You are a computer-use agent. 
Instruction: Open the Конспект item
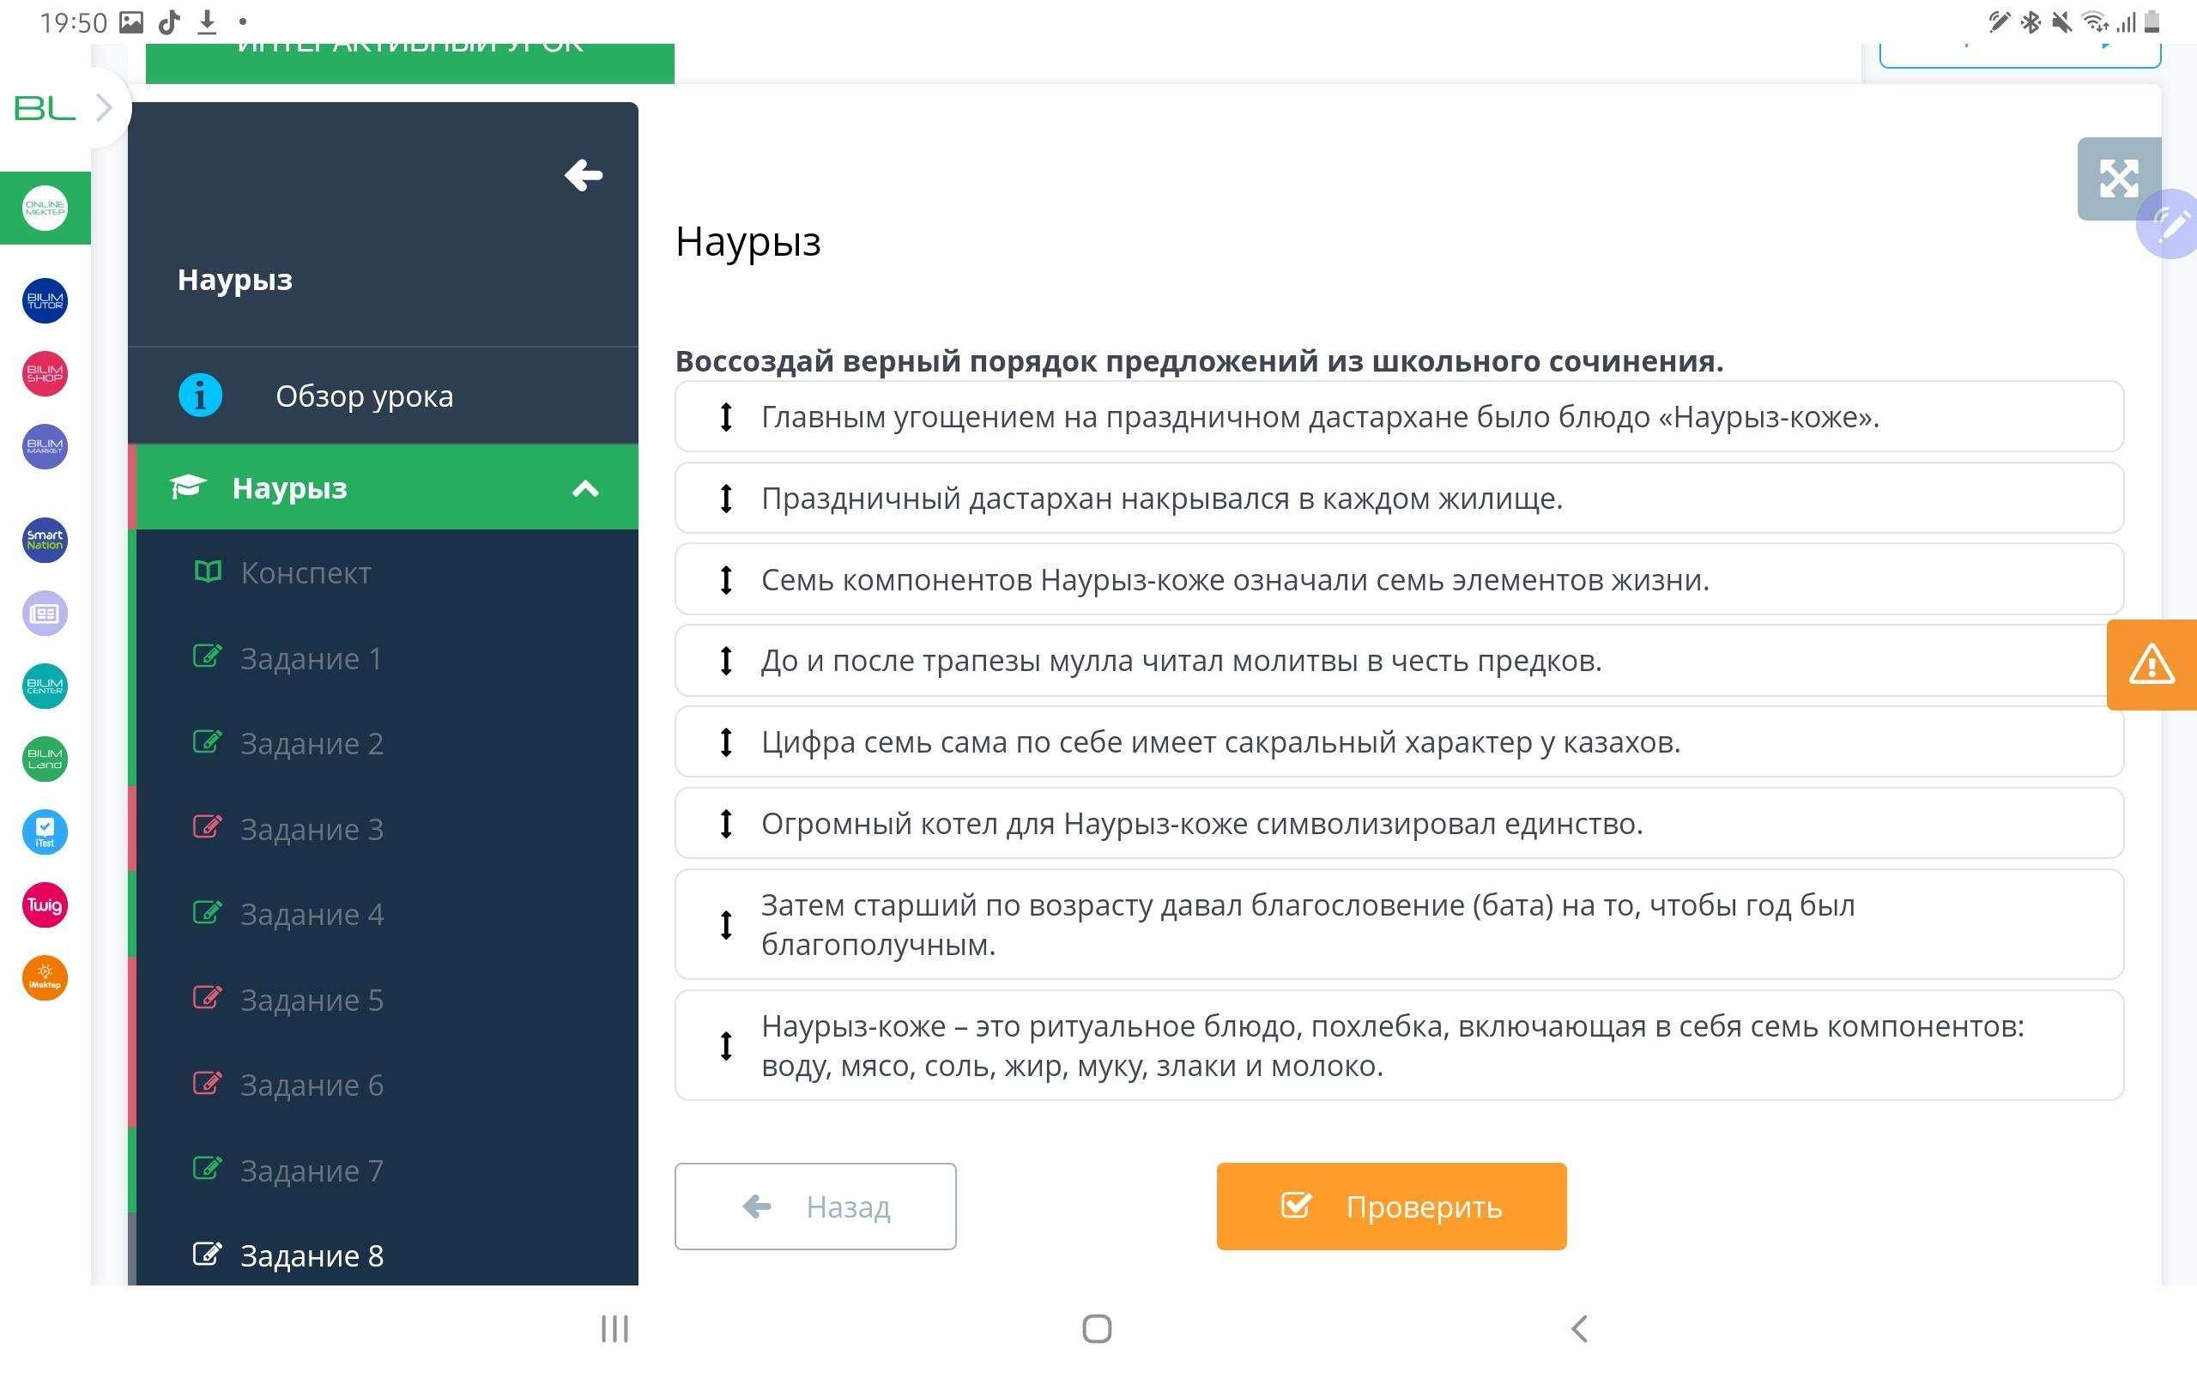click(305, 573)
